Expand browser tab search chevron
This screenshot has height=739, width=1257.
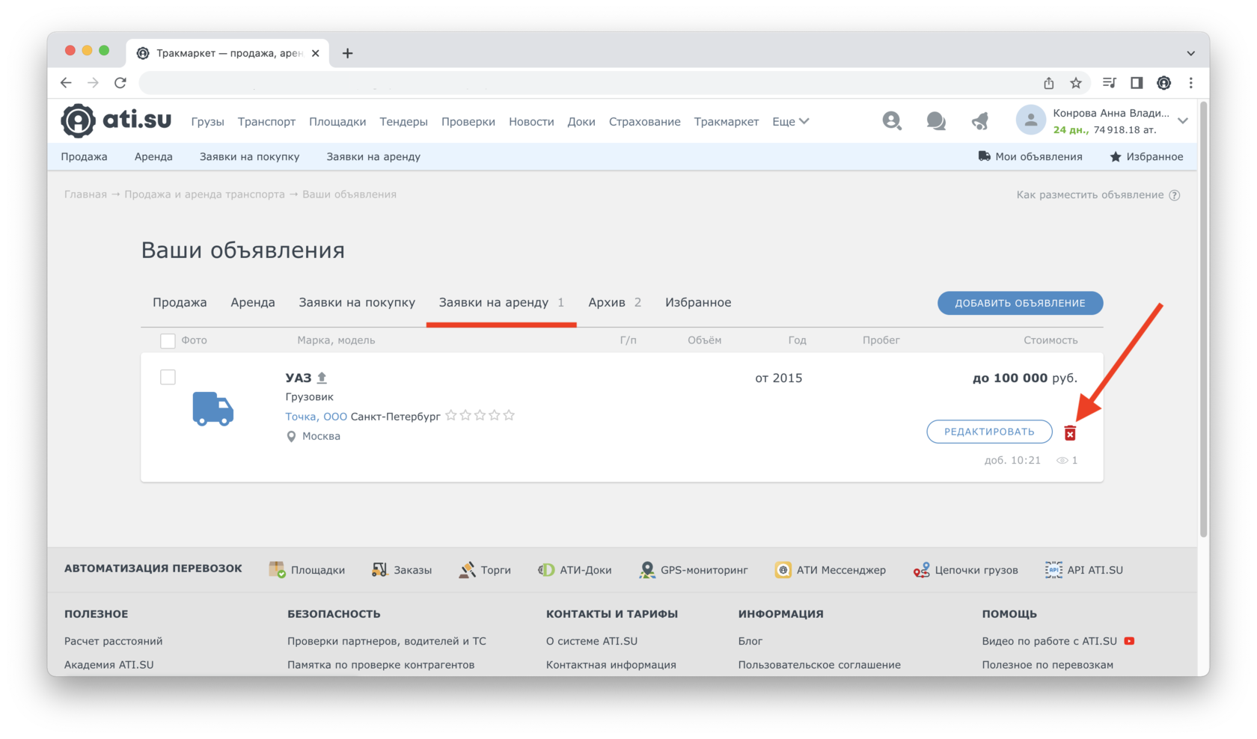tap(1190, 53)
